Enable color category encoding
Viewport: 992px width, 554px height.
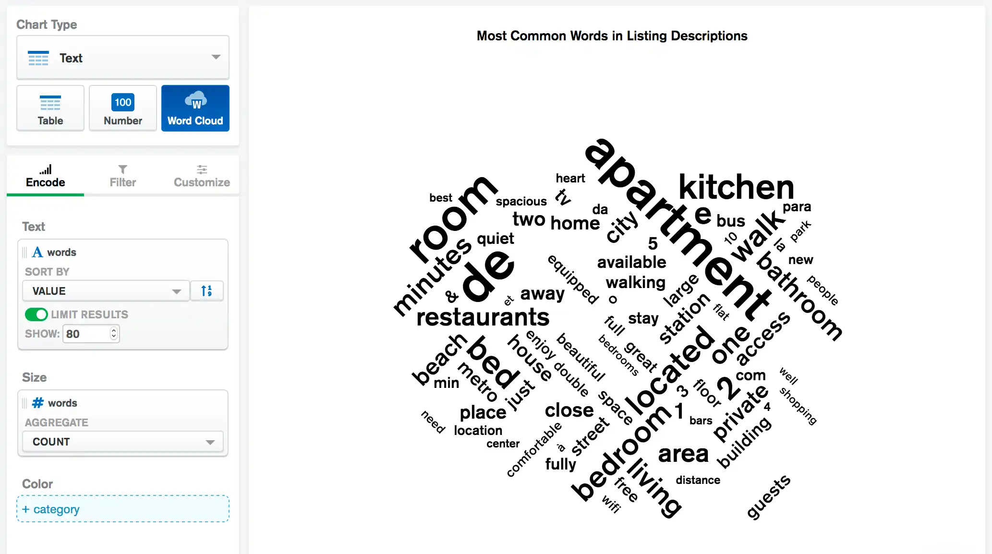(x=122, y=509)
